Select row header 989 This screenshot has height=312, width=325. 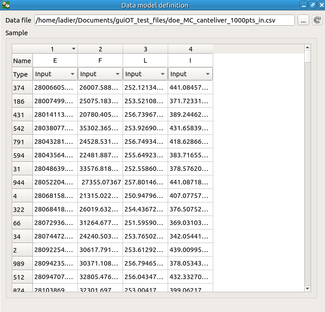coord(22,264)
